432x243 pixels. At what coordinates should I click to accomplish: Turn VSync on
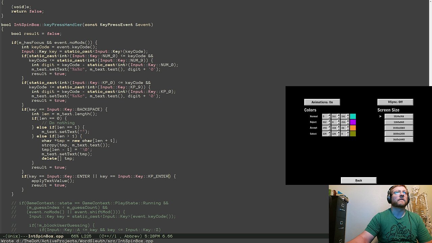395,102
